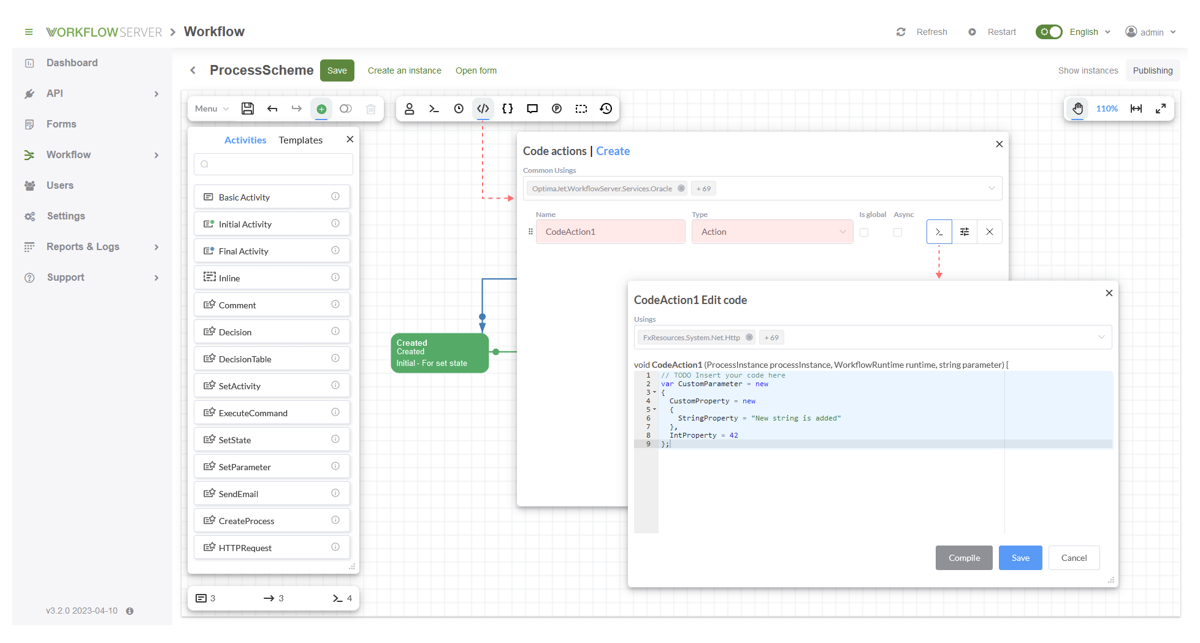Open the code editor for CodeAction1
This screenshot has height=643, width=1200.
tap(939, 232)
